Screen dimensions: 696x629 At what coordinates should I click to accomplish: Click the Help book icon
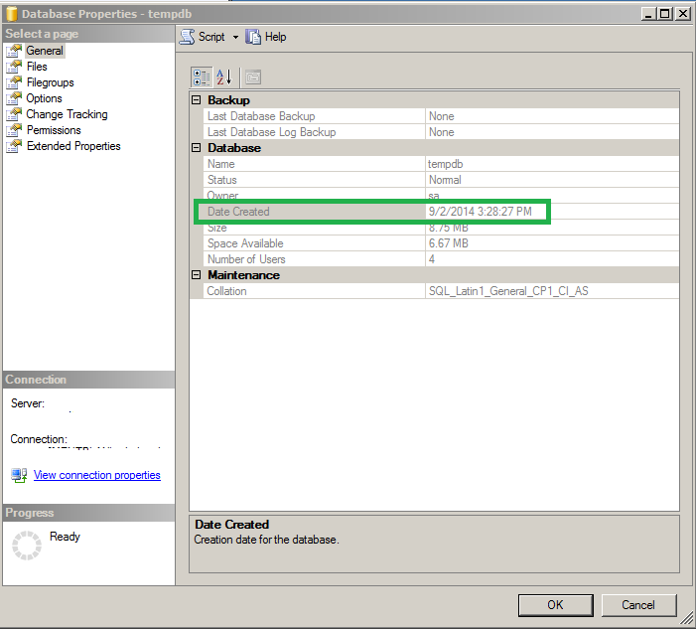point(253,37)
